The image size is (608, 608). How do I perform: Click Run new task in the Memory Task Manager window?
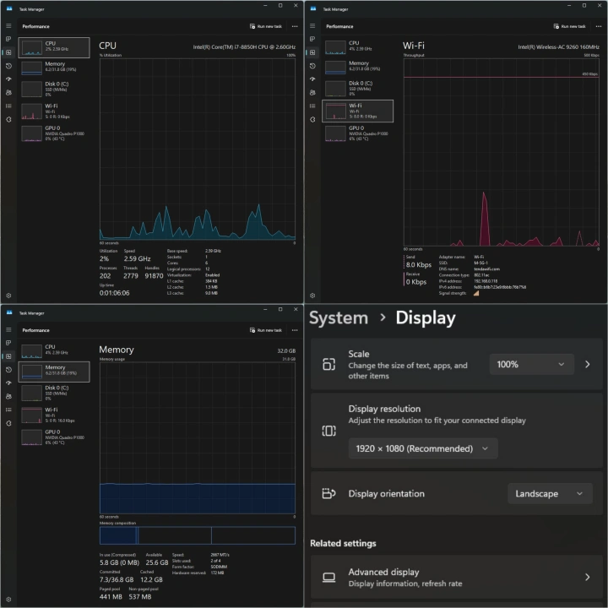[266, 330]
